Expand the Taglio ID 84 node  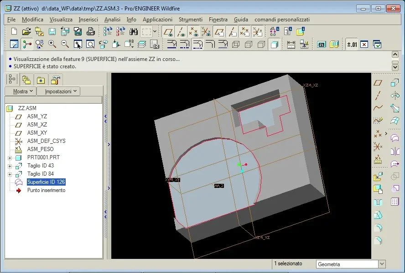pyautogui.click(x=10, y=174)
